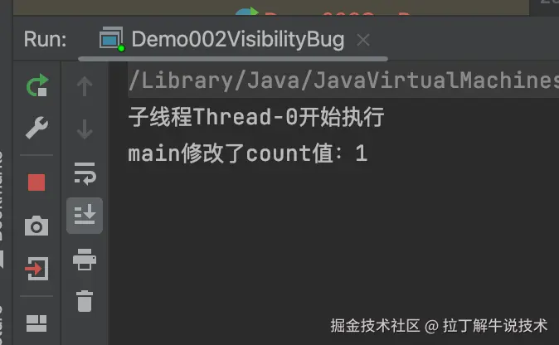Open the layout icon at the sidebar bottom

point(36,323)
